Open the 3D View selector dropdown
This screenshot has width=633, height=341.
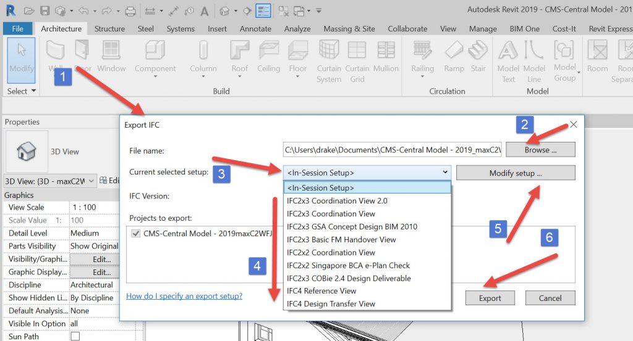[x=91, y=181]
